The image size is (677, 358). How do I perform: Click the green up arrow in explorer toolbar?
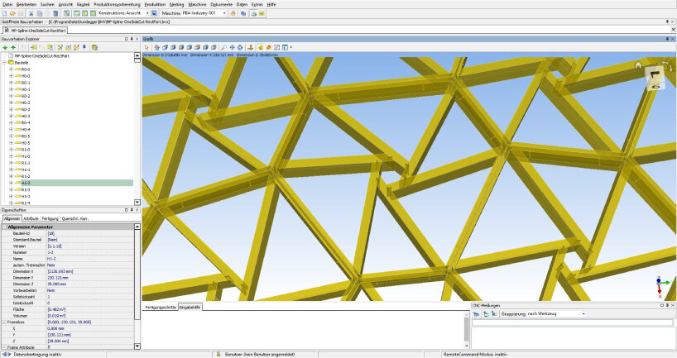tap(13, 47)
